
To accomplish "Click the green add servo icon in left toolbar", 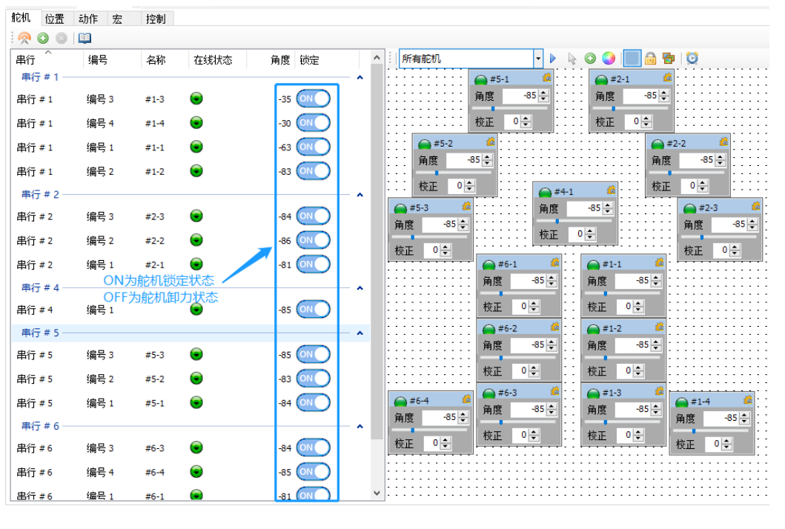I will (x=43, y=39).
